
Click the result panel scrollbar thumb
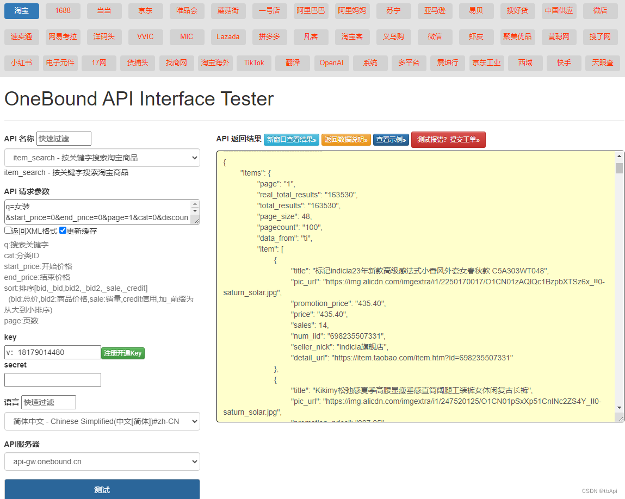coord(619,168)
